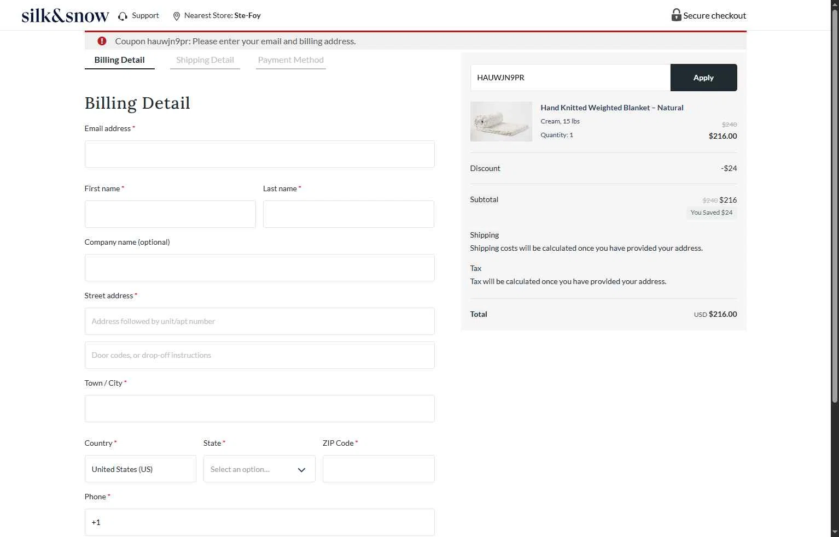This screenshot has width=839, height=537.
Task: Click the shipping costs calculation notice
Action: pyautogui.click(x=586, y=248)
